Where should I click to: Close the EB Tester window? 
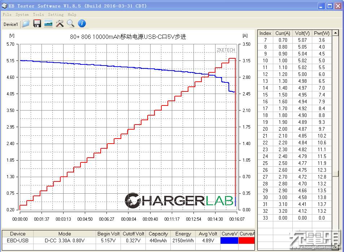click(x=338, y=6)
